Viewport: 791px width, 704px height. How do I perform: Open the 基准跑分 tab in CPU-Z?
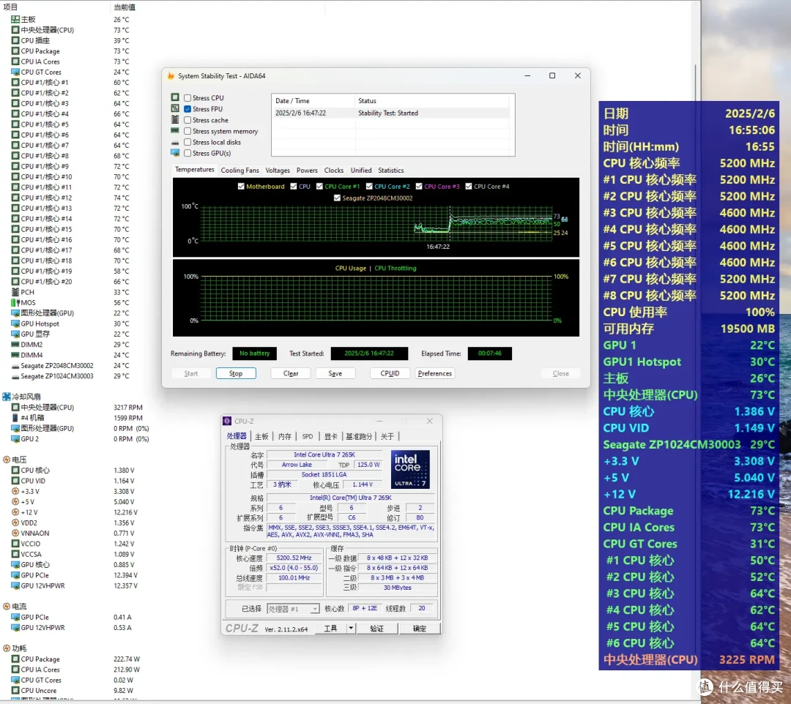pyautogui.click(x=359, y=436)
